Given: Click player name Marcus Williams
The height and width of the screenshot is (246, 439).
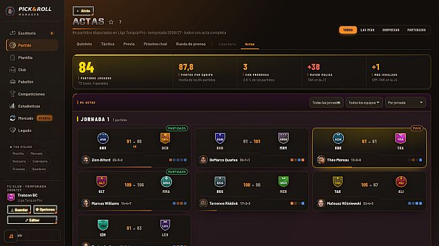Looking at the screenshot, I should tap(105, 204).
